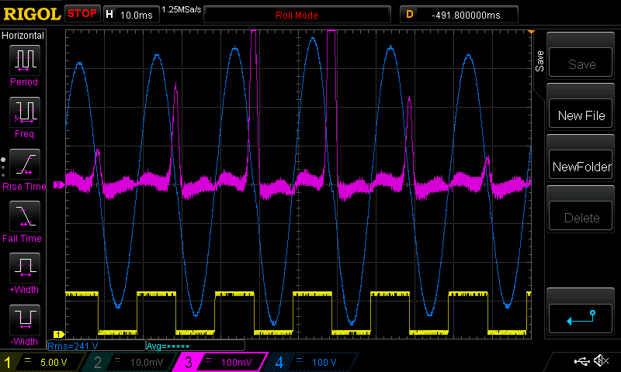Toggle channel 3 at 100mV

point(221,362)
